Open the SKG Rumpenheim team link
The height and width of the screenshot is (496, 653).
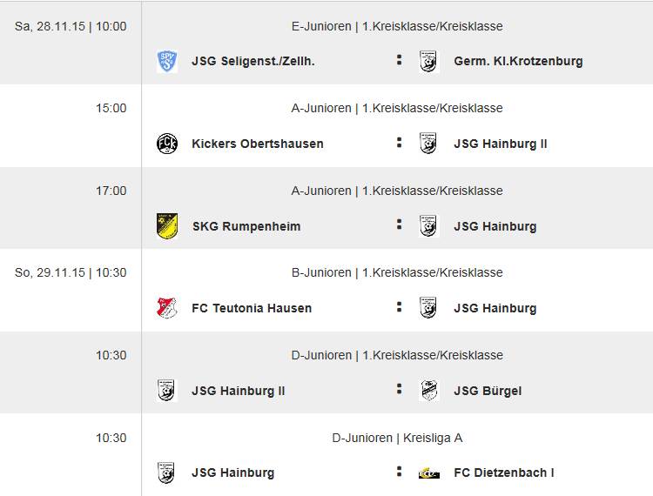click(246, 226)
